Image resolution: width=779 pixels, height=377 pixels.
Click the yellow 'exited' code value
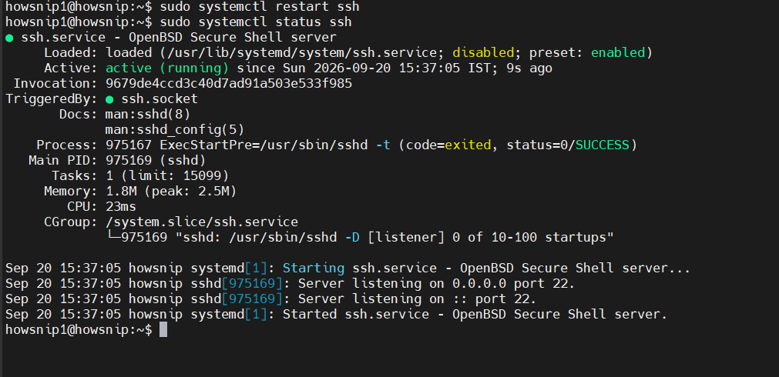(468, 145)
